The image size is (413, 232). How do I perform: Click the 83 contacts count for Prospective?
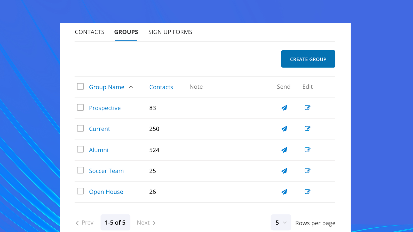coord(153,108)
